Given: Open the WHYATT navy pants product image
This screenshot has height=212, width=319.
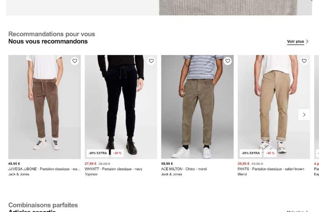Looking at the screenshot, I should point(121,107).
